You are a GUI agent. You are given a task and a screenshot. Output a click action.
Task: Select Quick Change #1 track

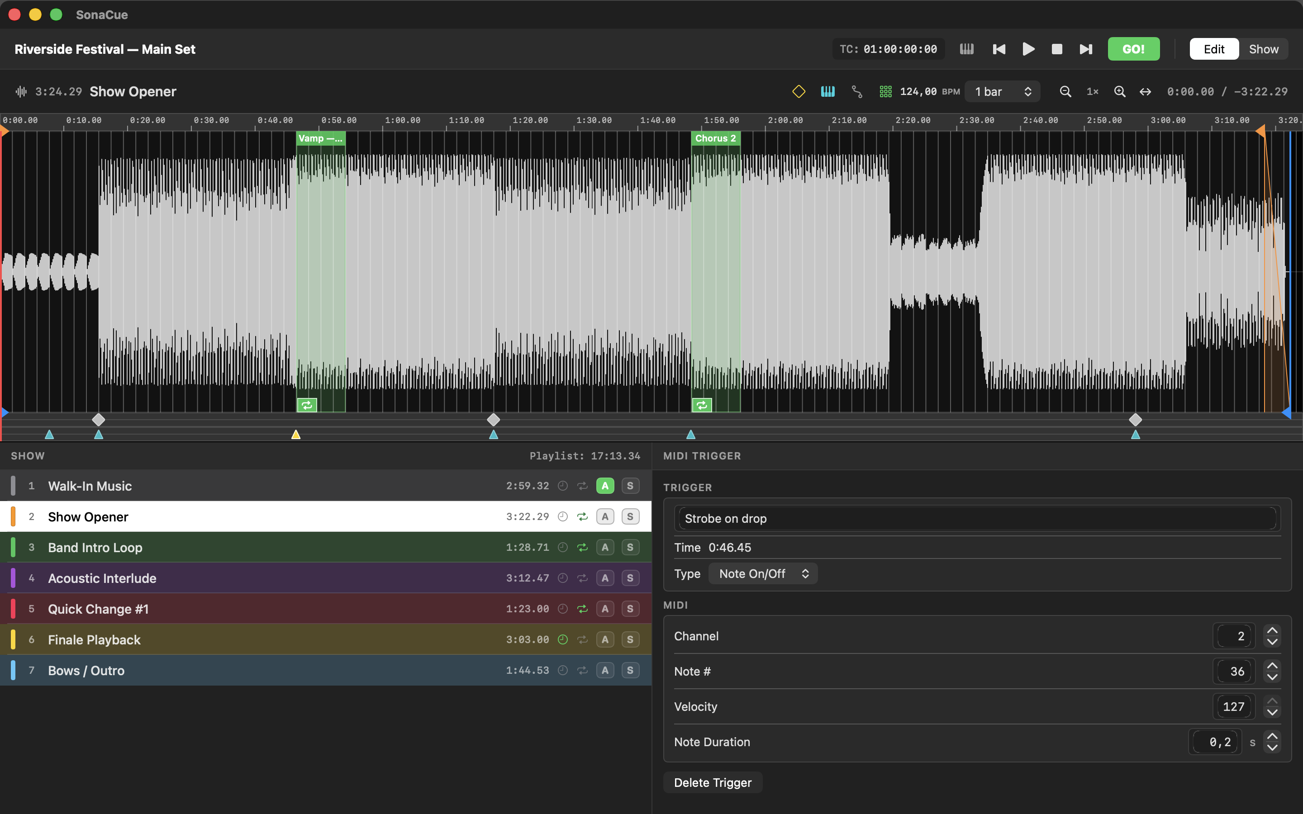click(x=326, y=609)
